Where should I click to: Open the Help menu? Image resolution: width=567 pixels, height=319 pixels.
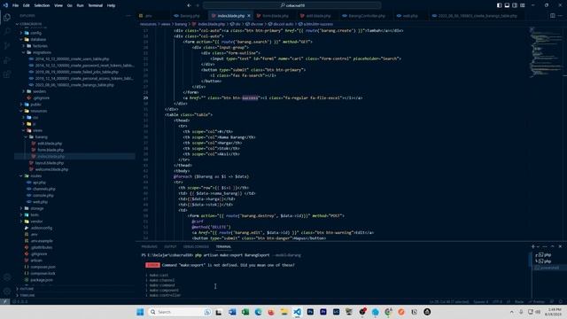(111, 5)
